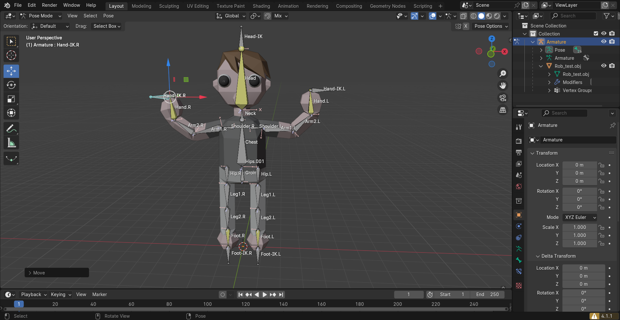The image size is (620, 320).
Task: Open Select Box drag dropdown
Action: [x=107, y=26]
